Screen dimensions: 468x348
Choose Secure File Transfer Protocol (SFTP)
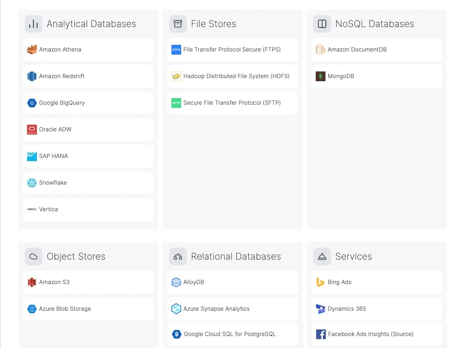click(x=233, y=103)
